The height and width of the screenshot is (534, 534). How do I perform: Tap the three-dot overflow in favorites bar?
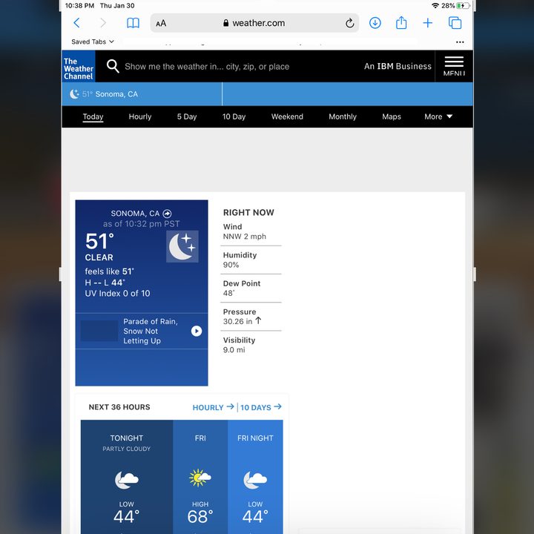pyautogui.click(x=460, y=42)
